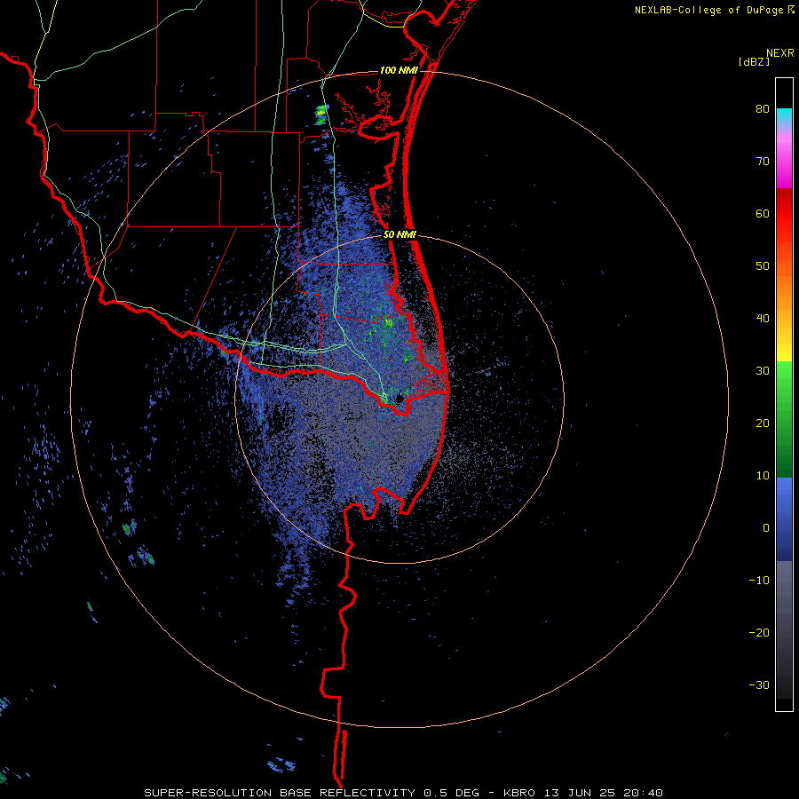Click the "KBRO 13 JUN 25 20:40" timestamp

coord(583,793)
